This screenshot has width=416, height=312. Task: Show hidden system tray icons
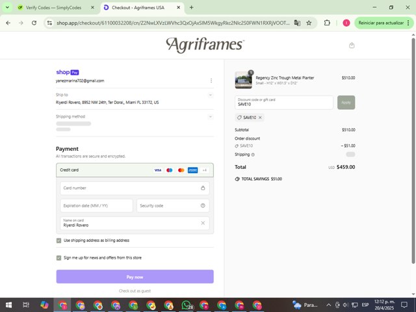(328, 305)
